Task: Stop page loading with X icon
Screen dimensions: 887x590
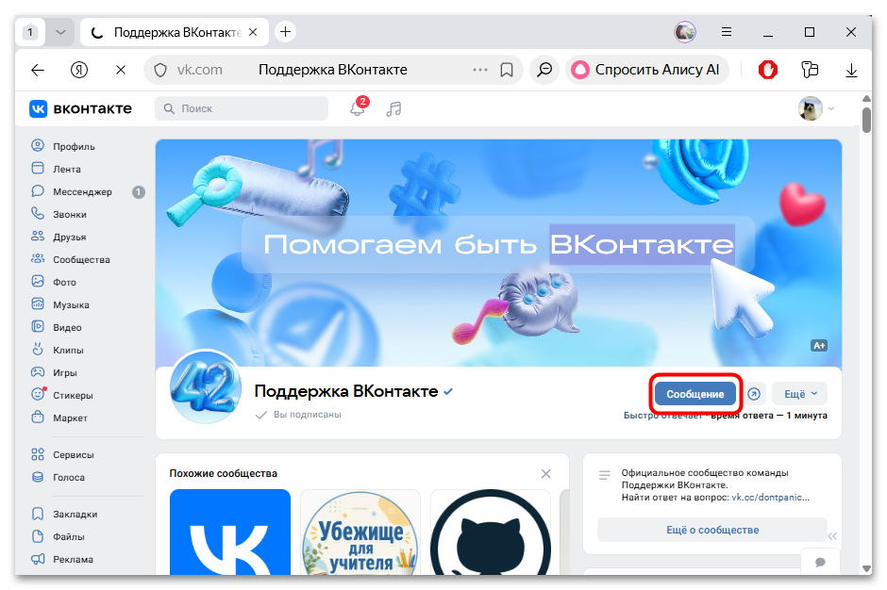Action: [x=121, y=70]
